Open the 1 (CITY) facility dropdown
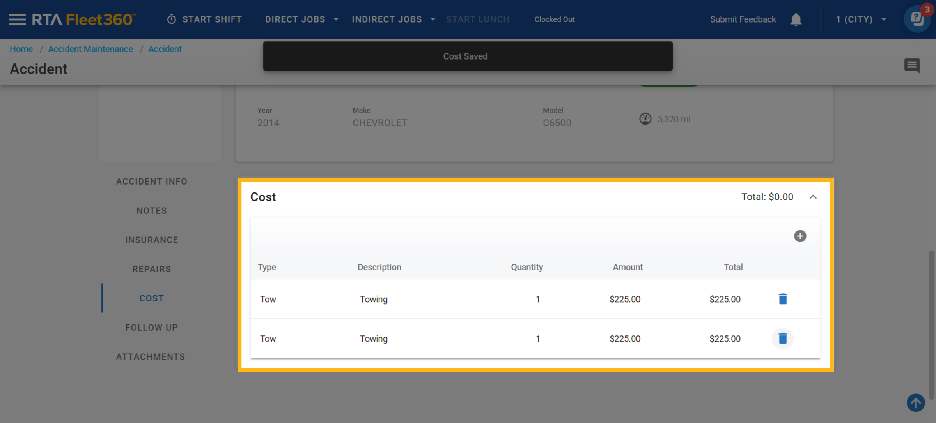The image size is (936, 423). coord(861,19)
